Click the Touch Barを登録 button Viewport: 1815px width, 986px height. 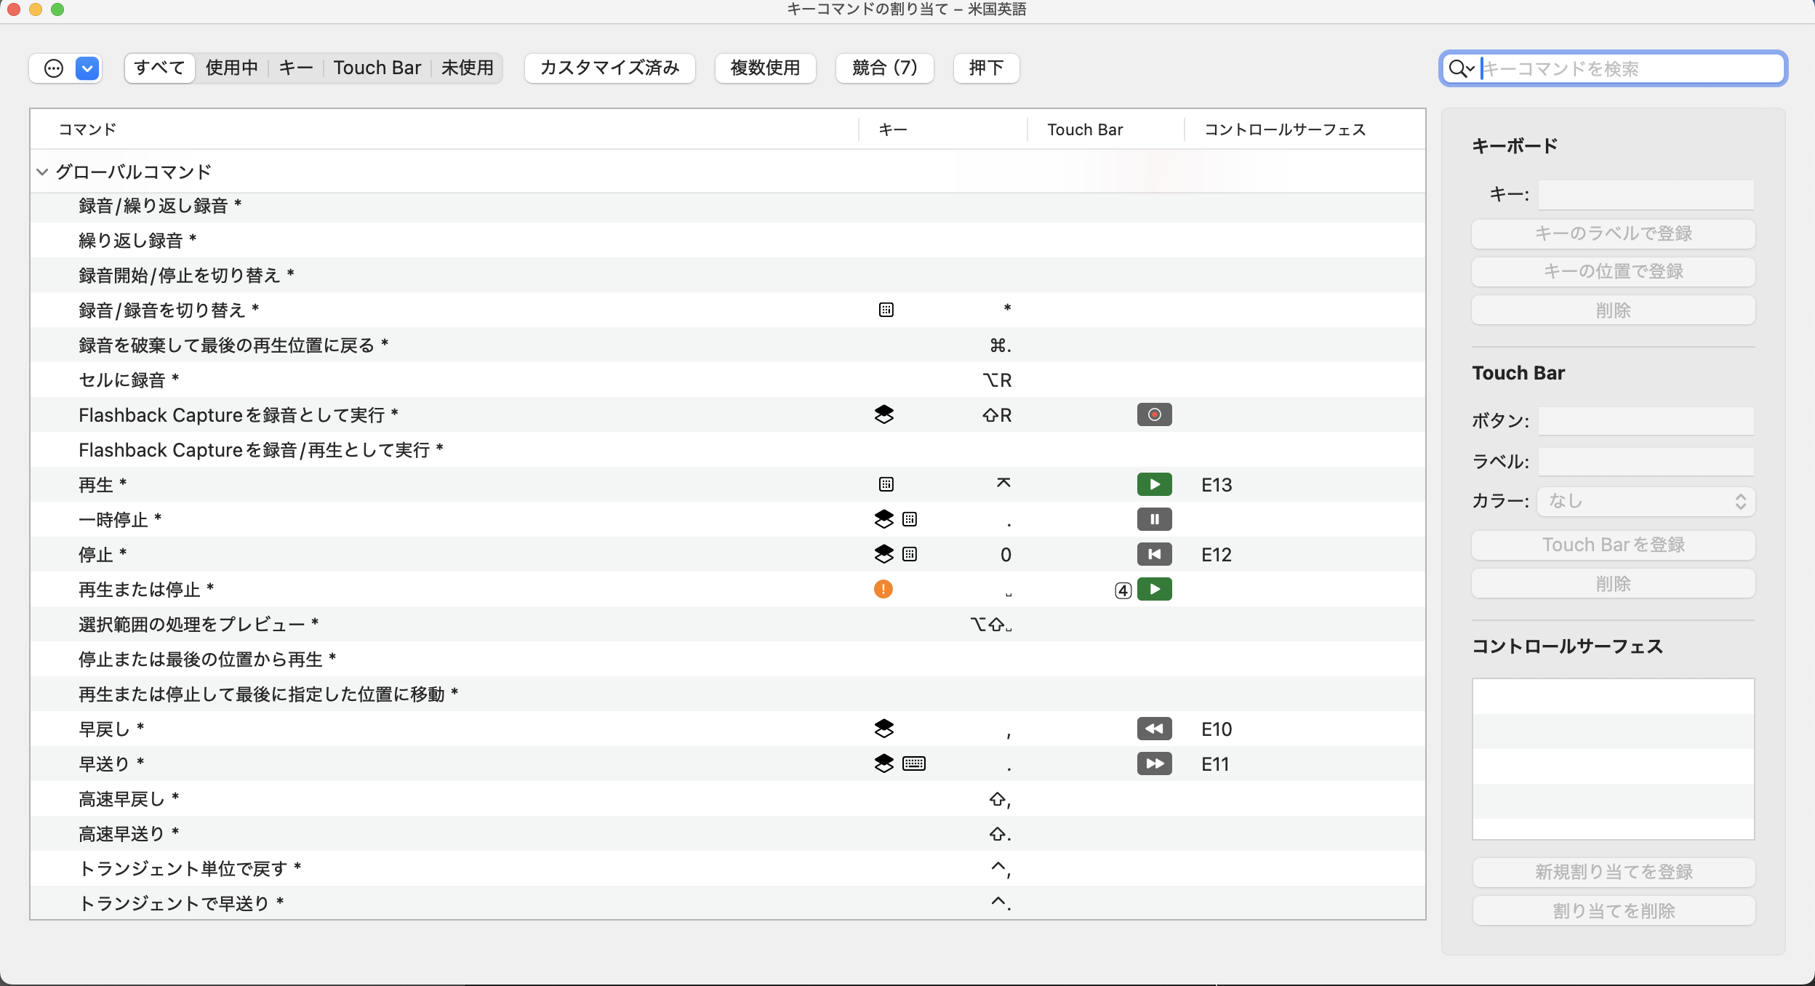(1614, 545)
